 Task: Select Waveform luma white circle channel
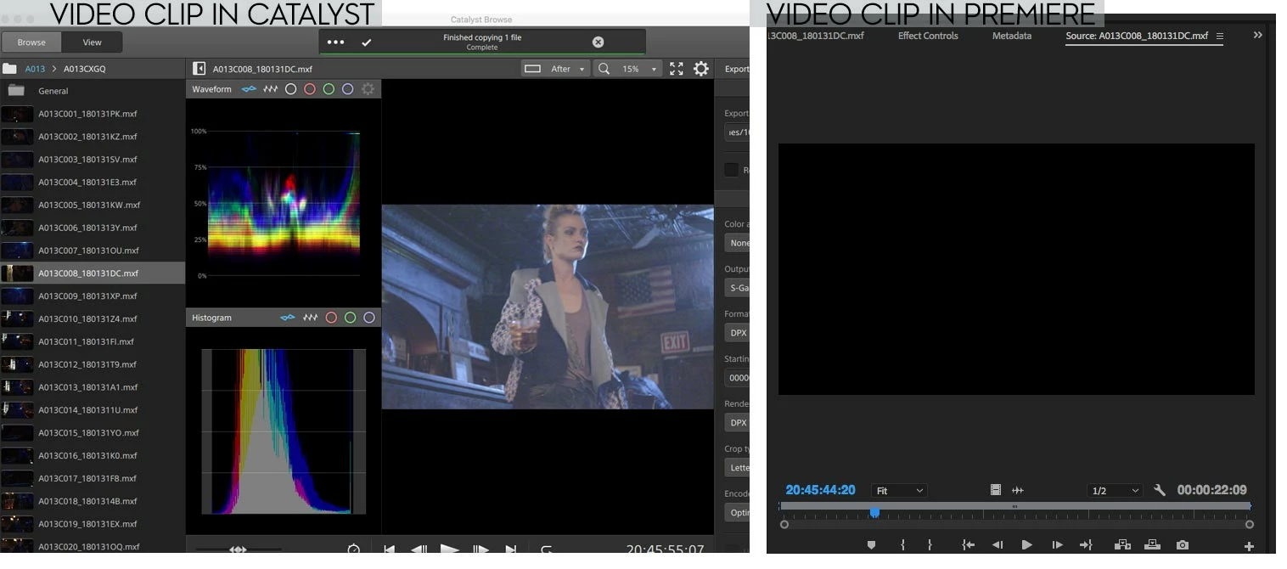[290, 89]
